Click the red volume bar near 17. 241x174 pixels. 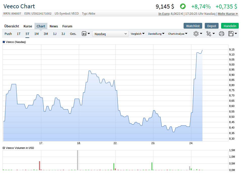click(40, 165)
